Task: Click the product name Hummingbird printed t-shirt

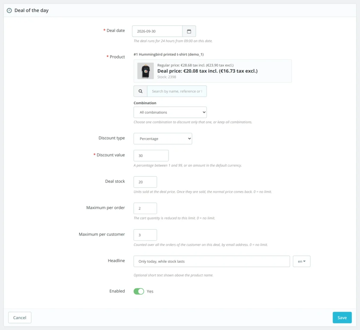Action: point(168,54)
